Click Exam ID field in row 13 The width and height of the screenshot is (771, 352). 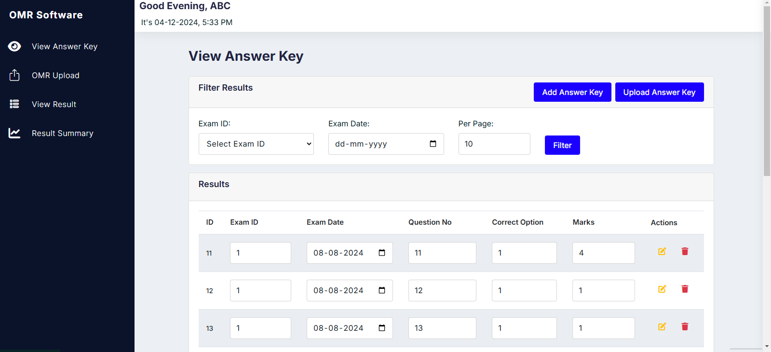(260, 328)
